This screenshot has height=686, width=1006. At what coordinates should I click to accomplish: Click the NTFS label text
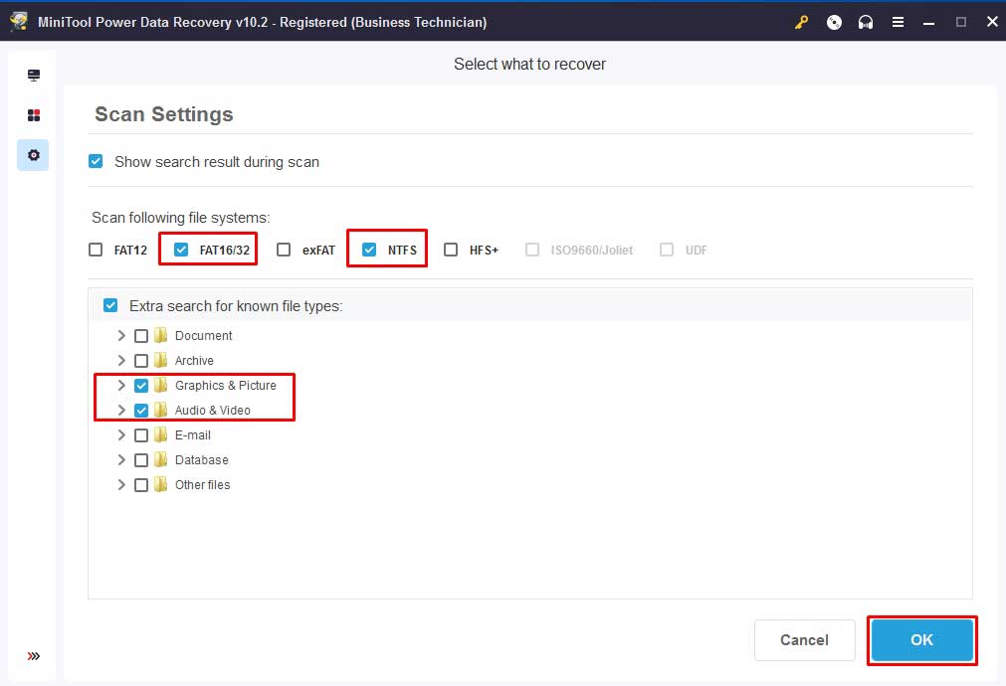click(x=402, y=250)
